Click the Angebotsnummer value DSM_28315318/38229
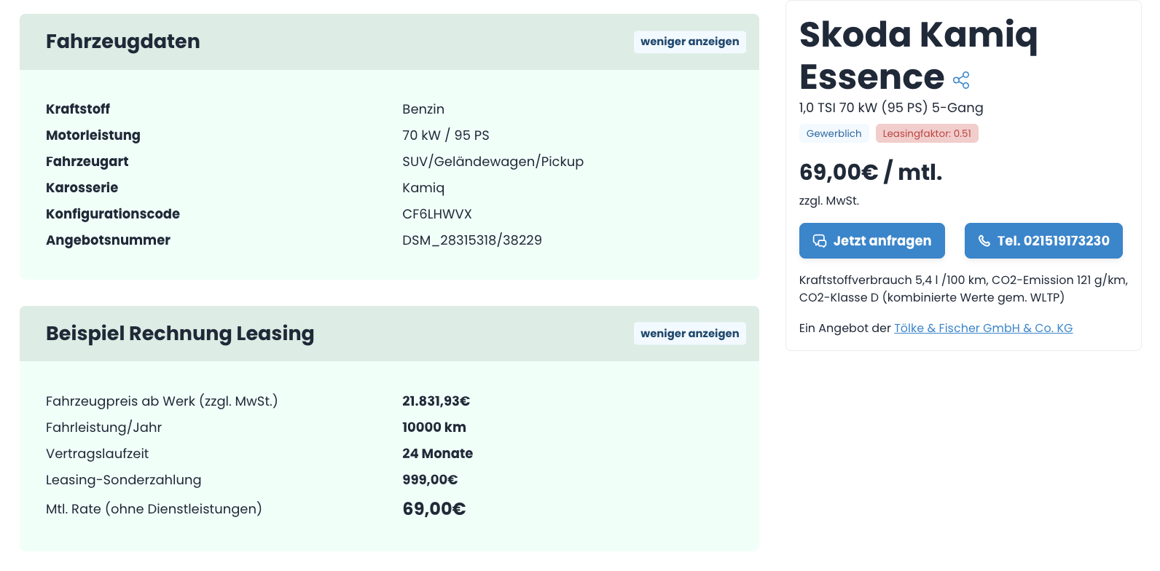This screenshot has width=1160, height=571. click(x=472, y=240)
